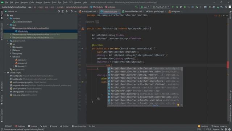Click Sync Project with Gradle Files icon

point(214,7)
